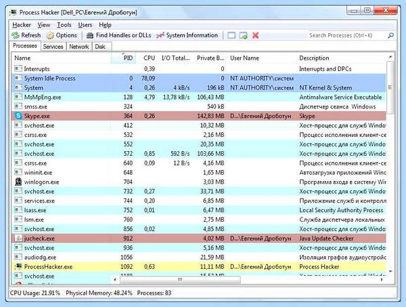The width and height of the screenshot is (406, 307).
Task: Select svchost.exe with PID 572
Action: (199, 153)
